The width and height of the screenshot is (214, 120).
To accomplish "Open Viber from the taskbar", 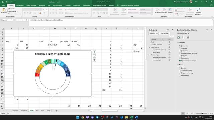I will 87,117.
